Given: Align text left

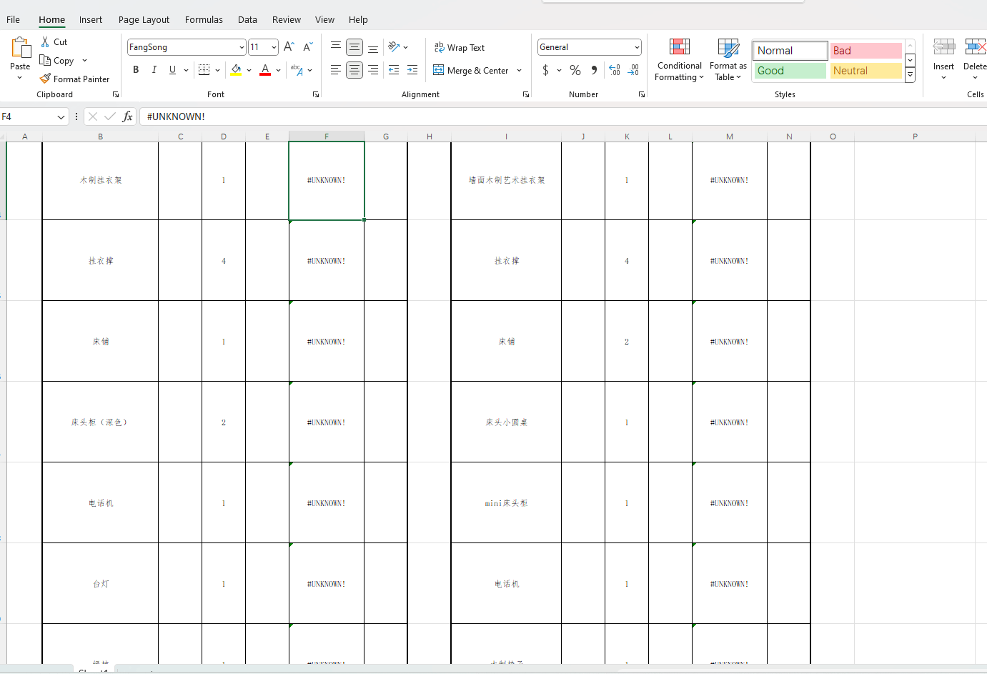Looking at the screenshot, I should [336, 70].
